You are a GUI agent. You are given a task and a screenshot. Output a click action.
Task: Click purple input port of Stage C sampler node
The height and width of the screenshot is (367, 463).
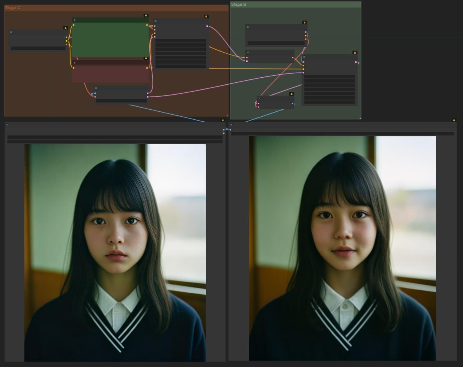click(154, 26)
